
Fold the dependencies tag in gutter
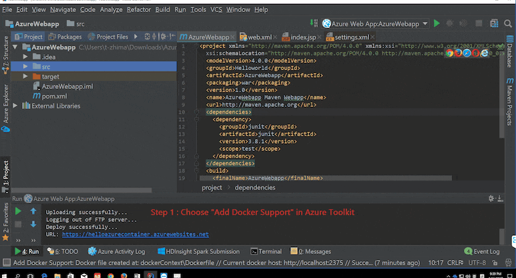pos(196,112)
